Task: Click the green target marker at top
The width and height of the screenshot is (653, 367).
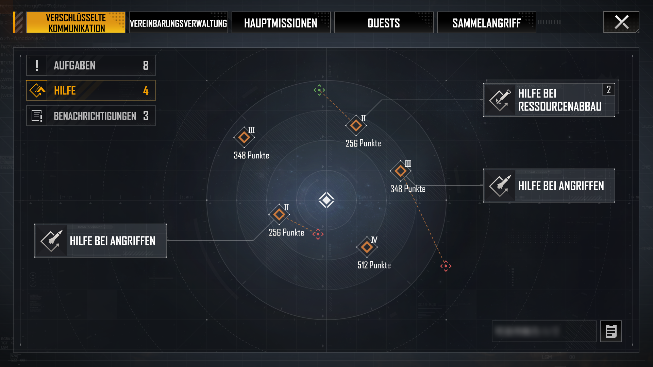Action: (x=319, y=90)
